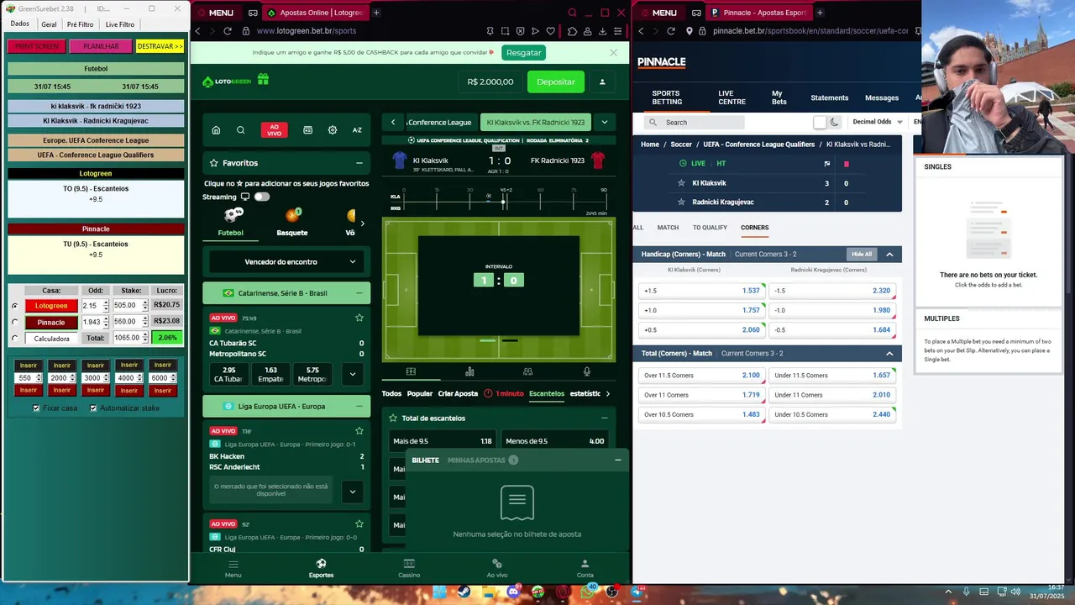The image size is (1075, 605).
Task: Click the Depositar button
Action: coord(556,82)
